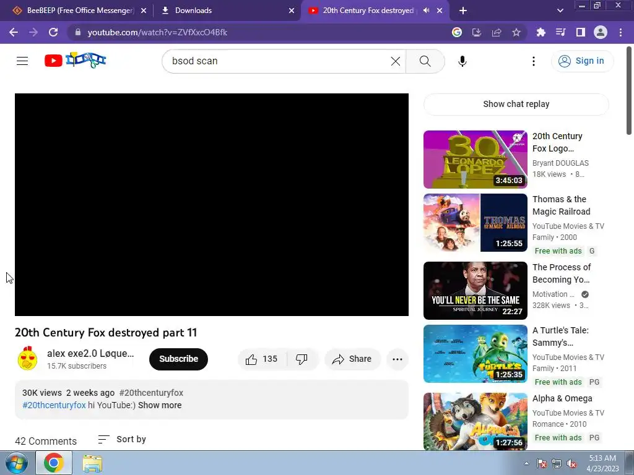Open 20th Century Fox Logo thumbnail

pyautogui.click(x=475, y=160)
